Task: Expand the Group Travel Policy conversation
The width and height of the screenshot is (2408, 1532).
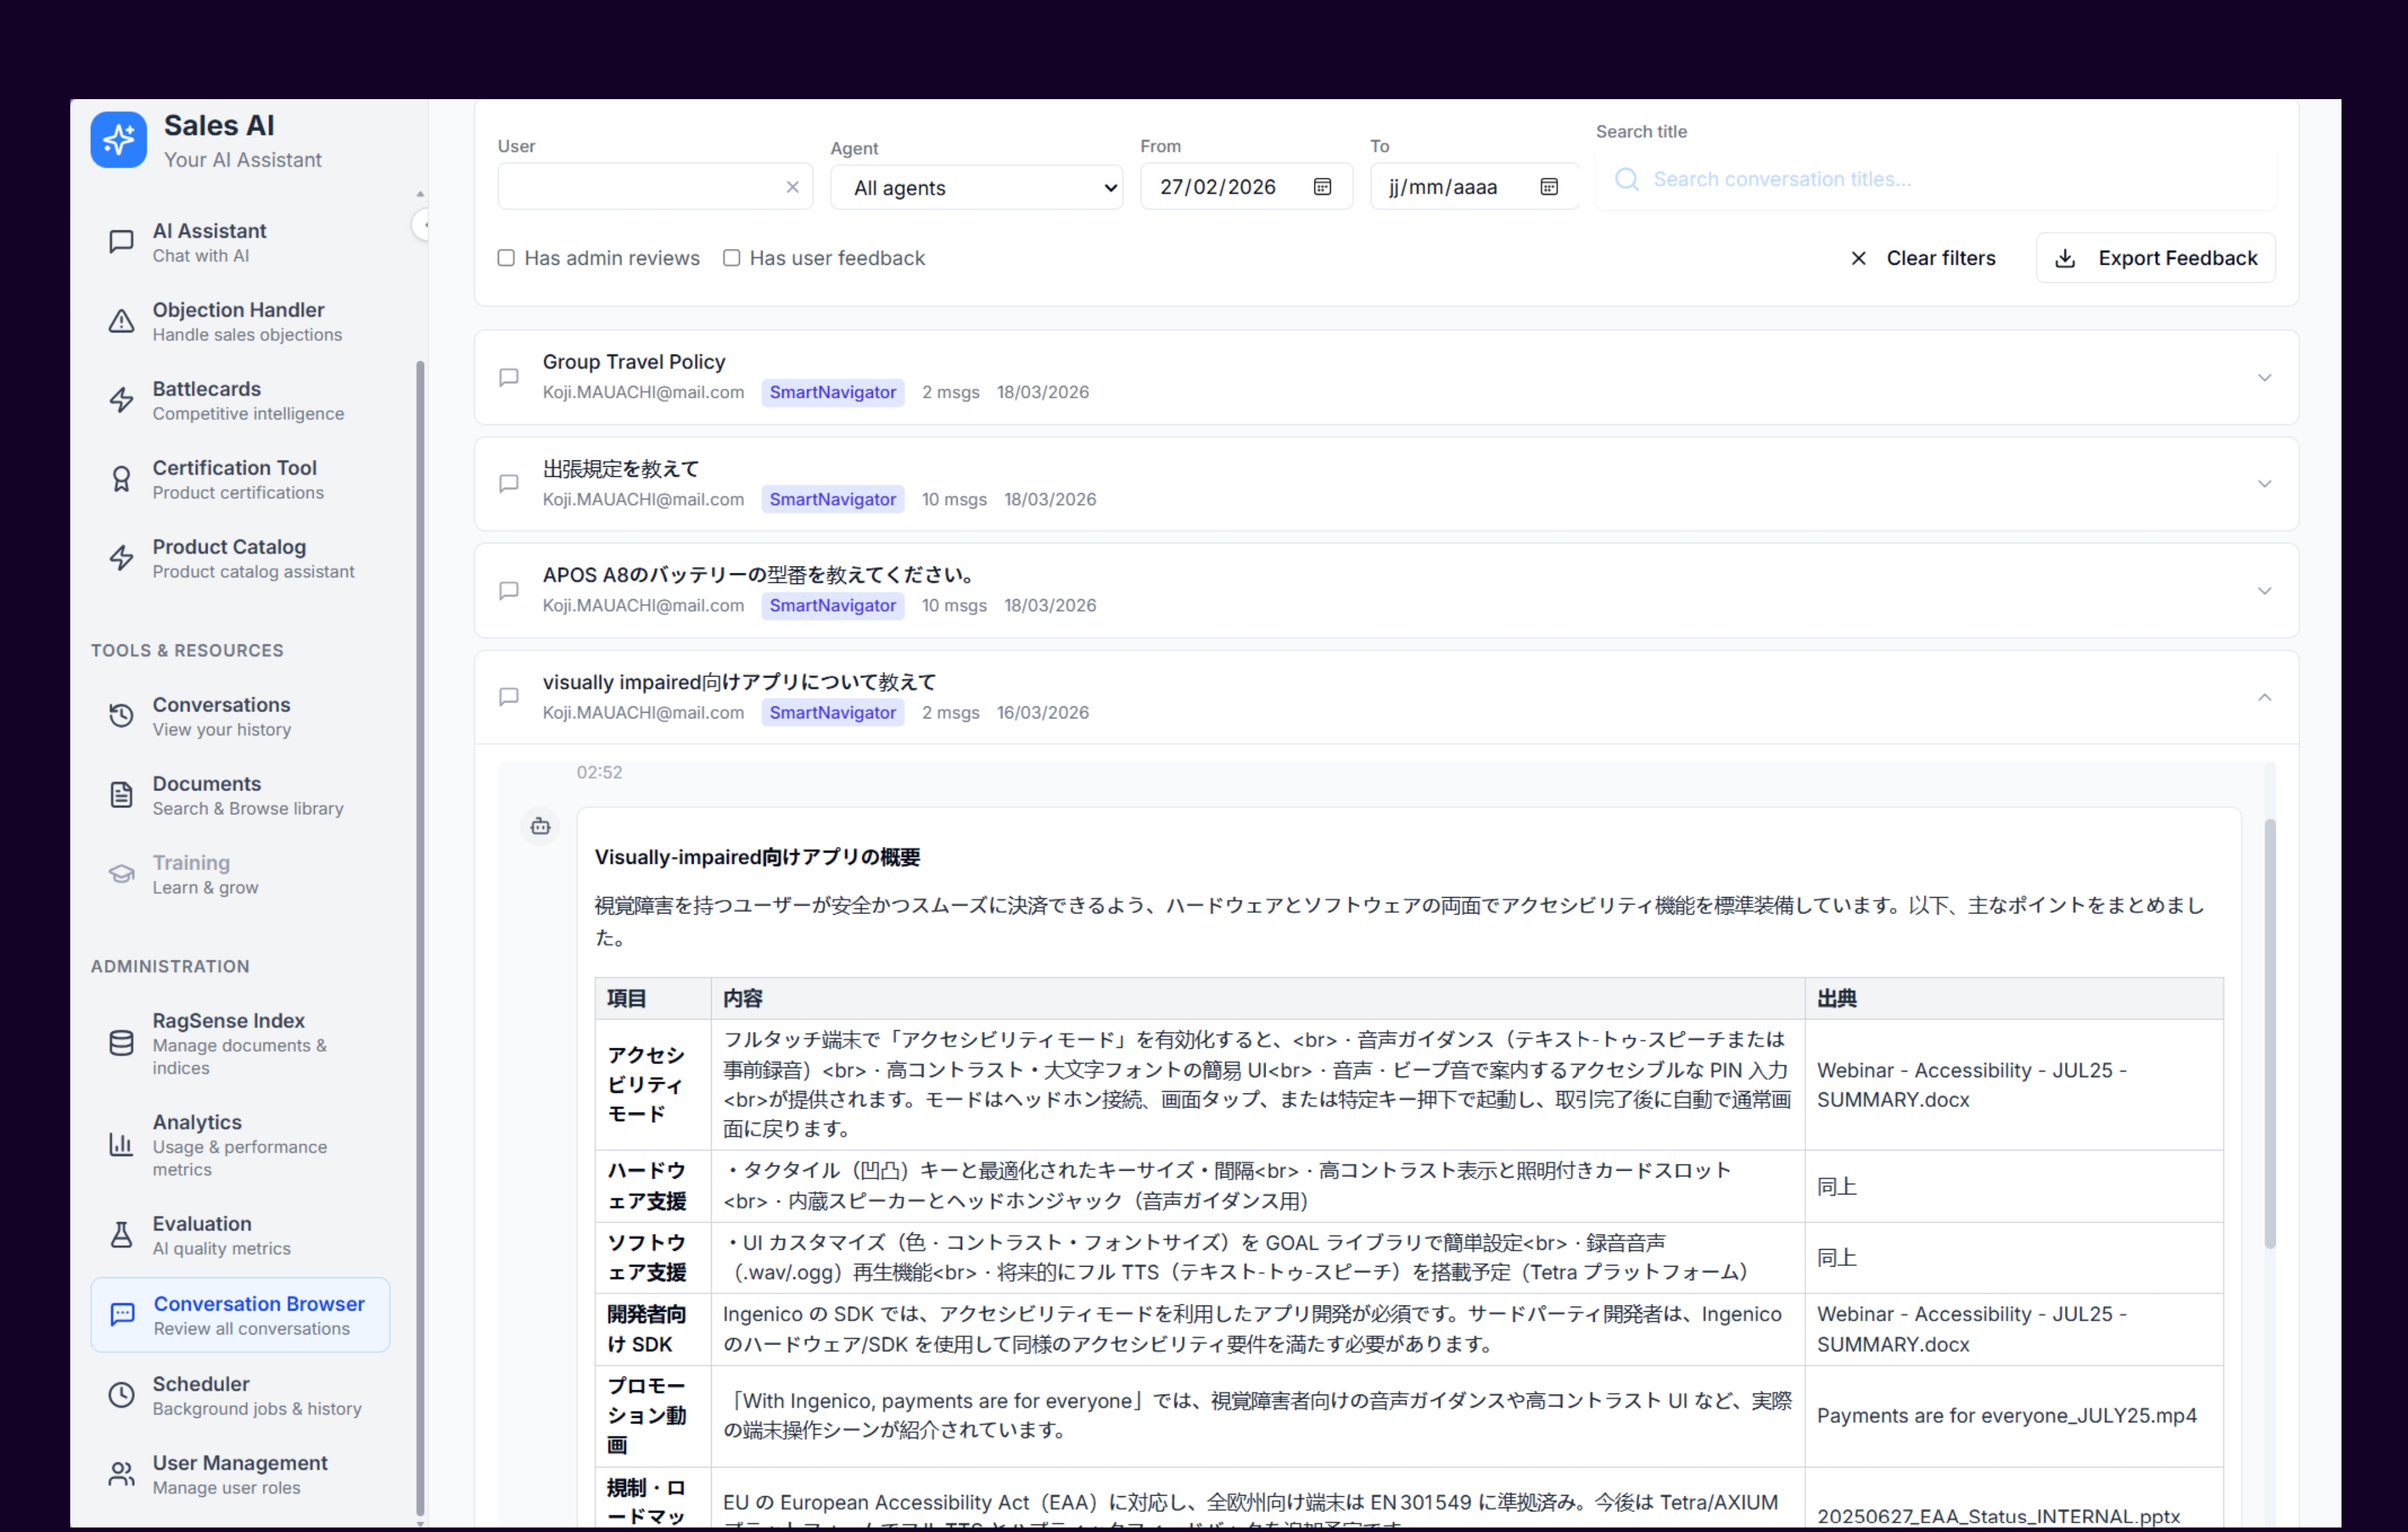Action: (2264, 378)
